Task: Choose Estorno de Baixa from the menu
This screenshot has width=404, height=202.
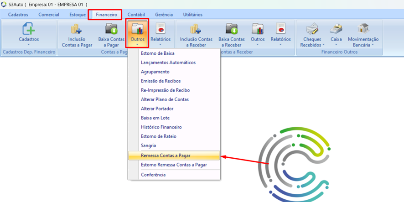Action: coord(157,53)
